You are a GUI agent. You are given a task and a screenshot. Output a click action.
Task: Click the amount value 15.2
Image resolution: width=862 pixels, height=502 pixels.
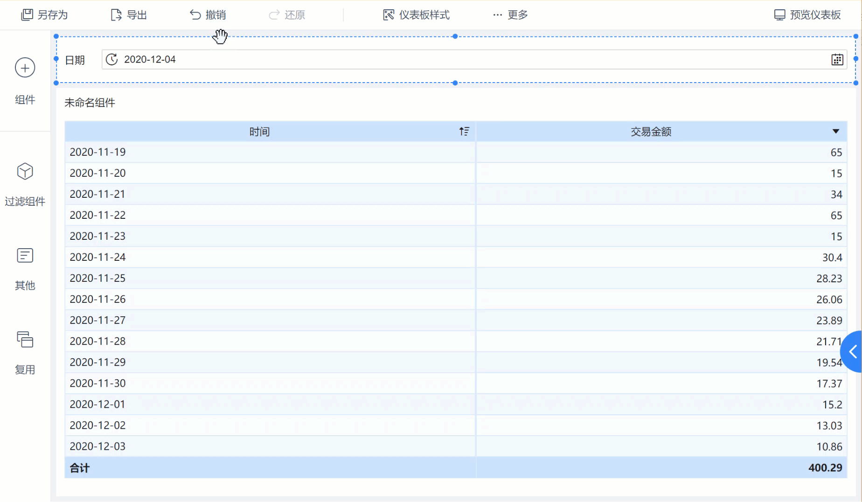point(832,404)
